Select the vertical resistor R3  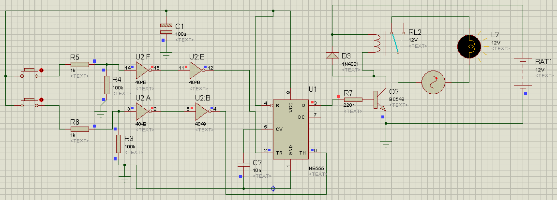click(x=119, y=144)
